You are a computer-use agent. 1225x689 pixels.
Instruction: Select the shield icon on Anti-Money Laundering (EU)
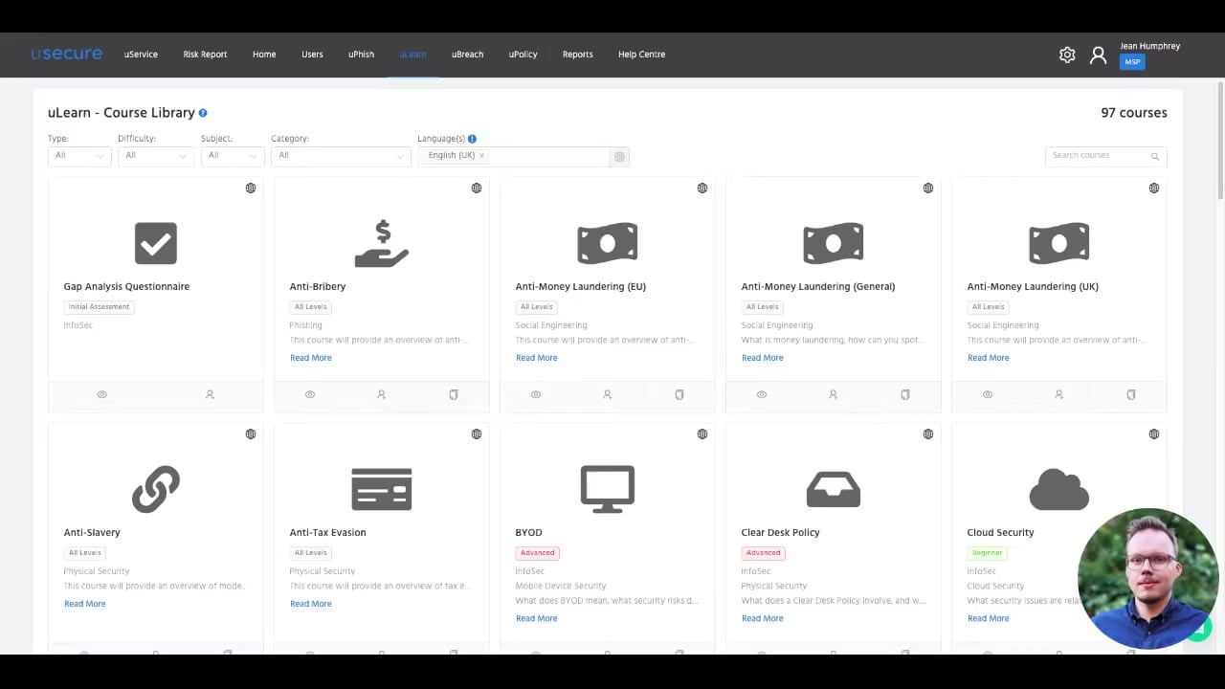tap(679, 394)
